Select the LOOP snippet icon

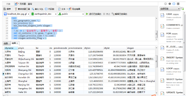(162, 70)
